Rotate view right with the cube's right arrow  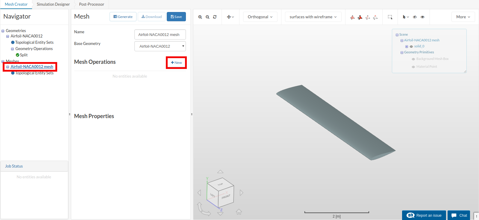click(x=241, y=193)
